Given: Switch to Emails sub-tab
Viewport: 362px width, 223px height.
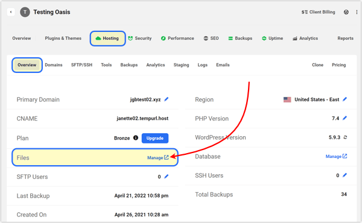Looking at the screenshot, I should click(x=223, y=65).
